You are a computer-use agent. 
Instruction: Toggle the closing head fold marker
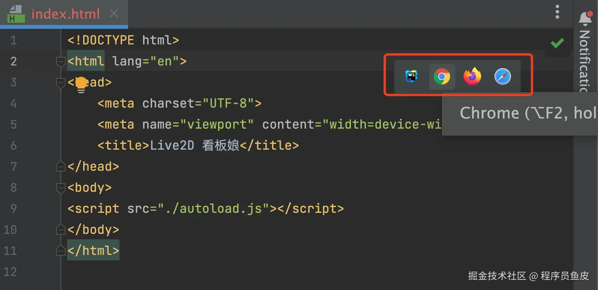click(61, 167)
